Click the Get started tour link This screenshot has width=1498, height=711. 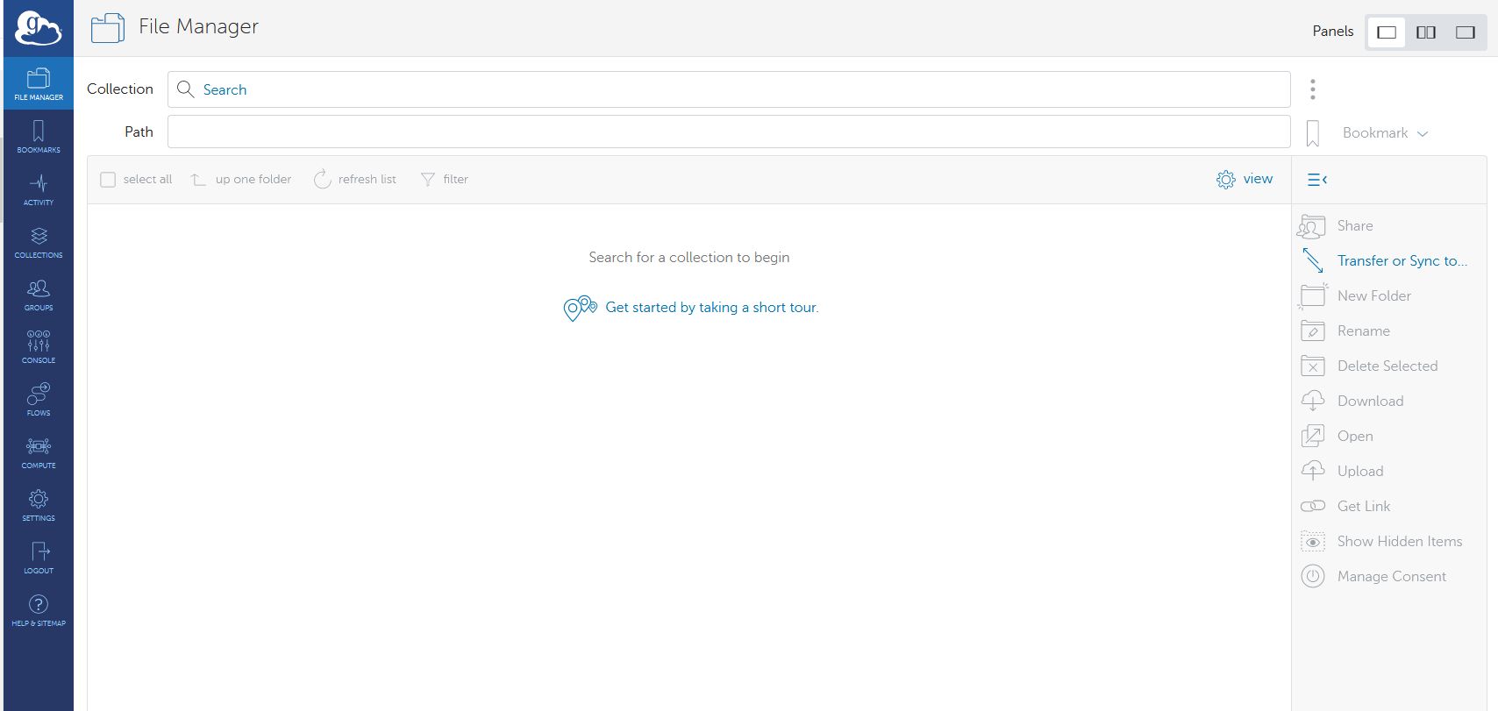710,308
